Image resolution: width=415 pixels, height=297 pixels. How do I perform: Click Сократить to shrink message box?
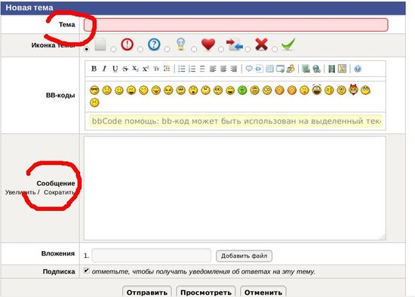[x=59, y=192]
